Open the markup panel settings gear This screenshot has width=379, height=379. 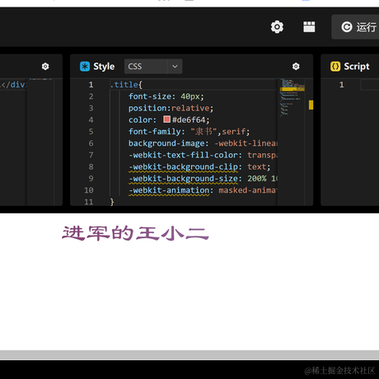click(45, 66)
